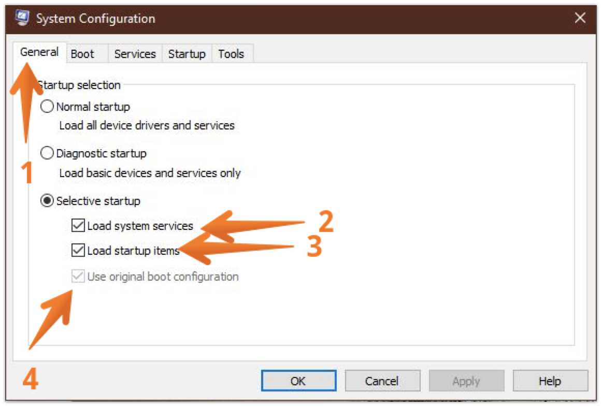Hit the Apply button

pyautogui.click(x=466, y=381)
